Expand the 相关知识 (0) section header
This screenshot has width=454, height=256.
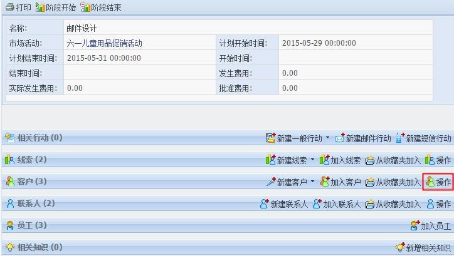pos(40,247)
